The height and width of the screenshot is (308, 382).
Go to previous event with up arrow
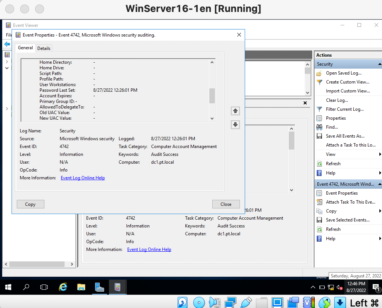tap(235, 111)
